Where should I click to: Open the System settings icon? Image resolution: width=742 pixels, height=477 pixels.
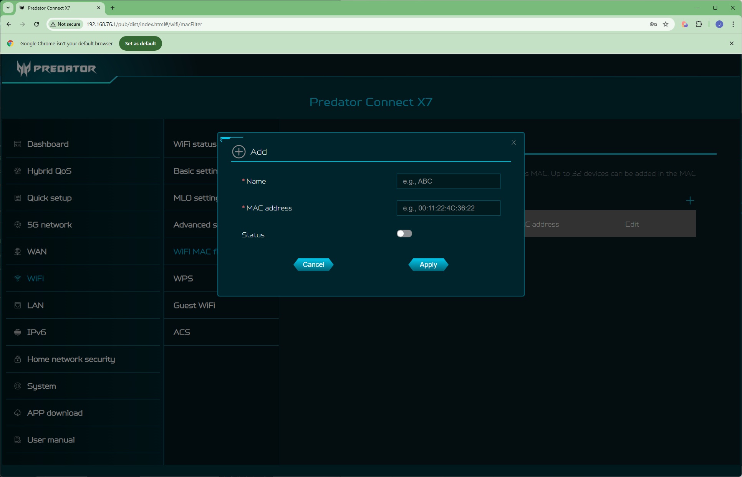(x=18, y=386)
